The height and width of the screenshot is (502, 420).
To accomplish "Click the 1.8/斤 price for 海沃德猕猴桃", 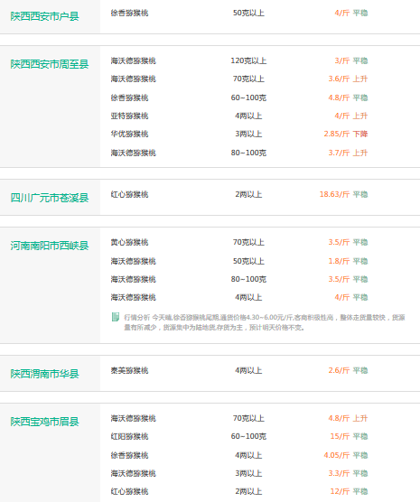I will pos(339,261).
